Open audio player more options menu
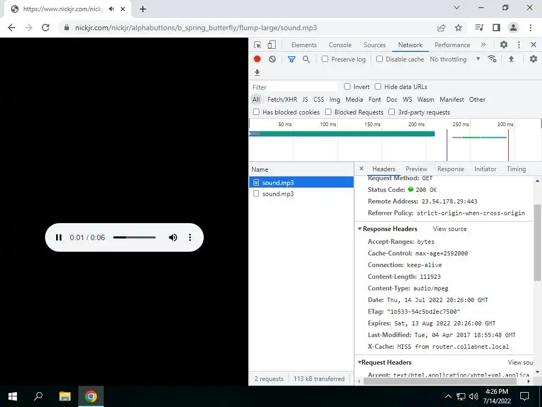 tap(190, 237)
